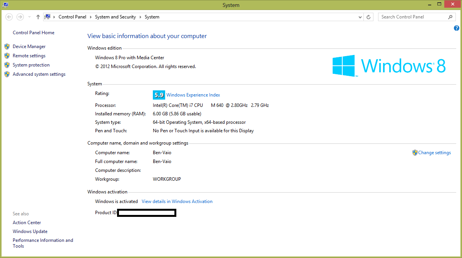Open Advanced system settings
The height and width of the screenshot is (258, 462).
[39, 74]
